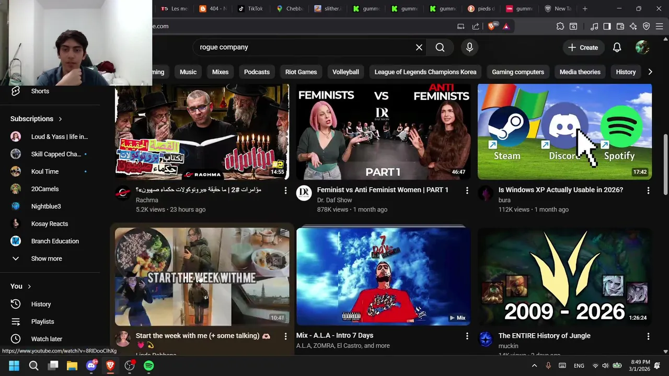Open a new browser tab with plus
Viewport: 669px width, 376px height.
point(585,8)
